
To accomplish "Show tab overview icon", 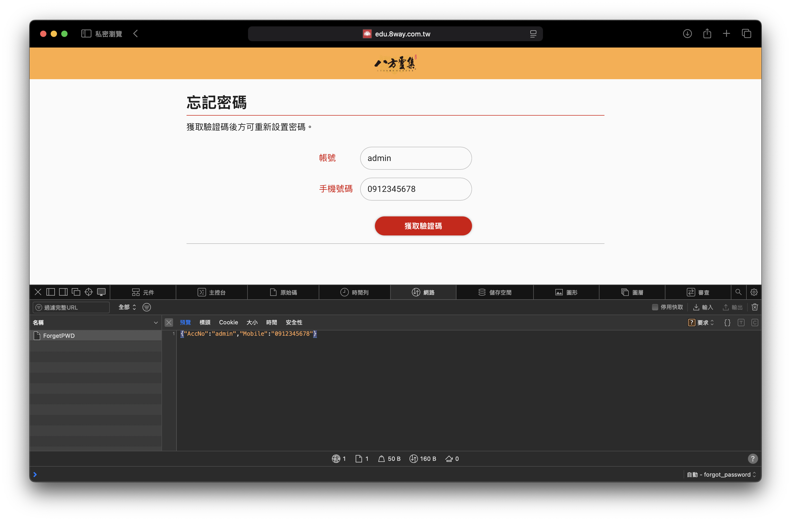I will point(746,34).
